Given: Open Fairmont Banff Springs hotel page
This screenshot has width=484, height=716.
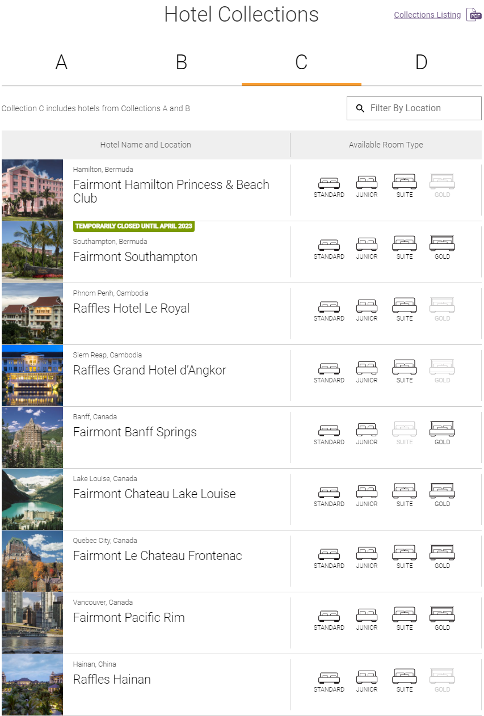Looking at the screenshot, I should 134,432.
